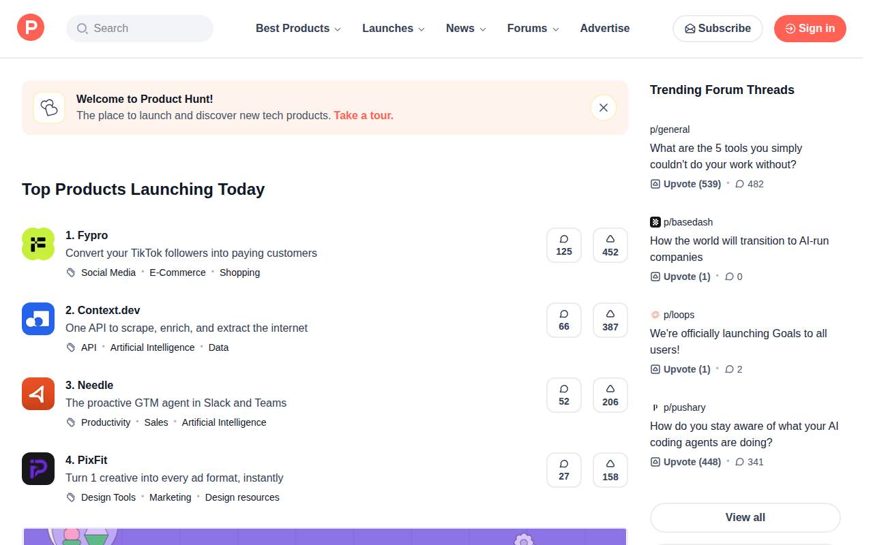Viewport: 873px width, 545px height.
Task: Open the Needle product title
Action: (x=89, y=385)
